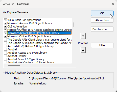Click the Abbrechen button
The width and height of the screenshot is (117, 92).
(x=102, y=20)
